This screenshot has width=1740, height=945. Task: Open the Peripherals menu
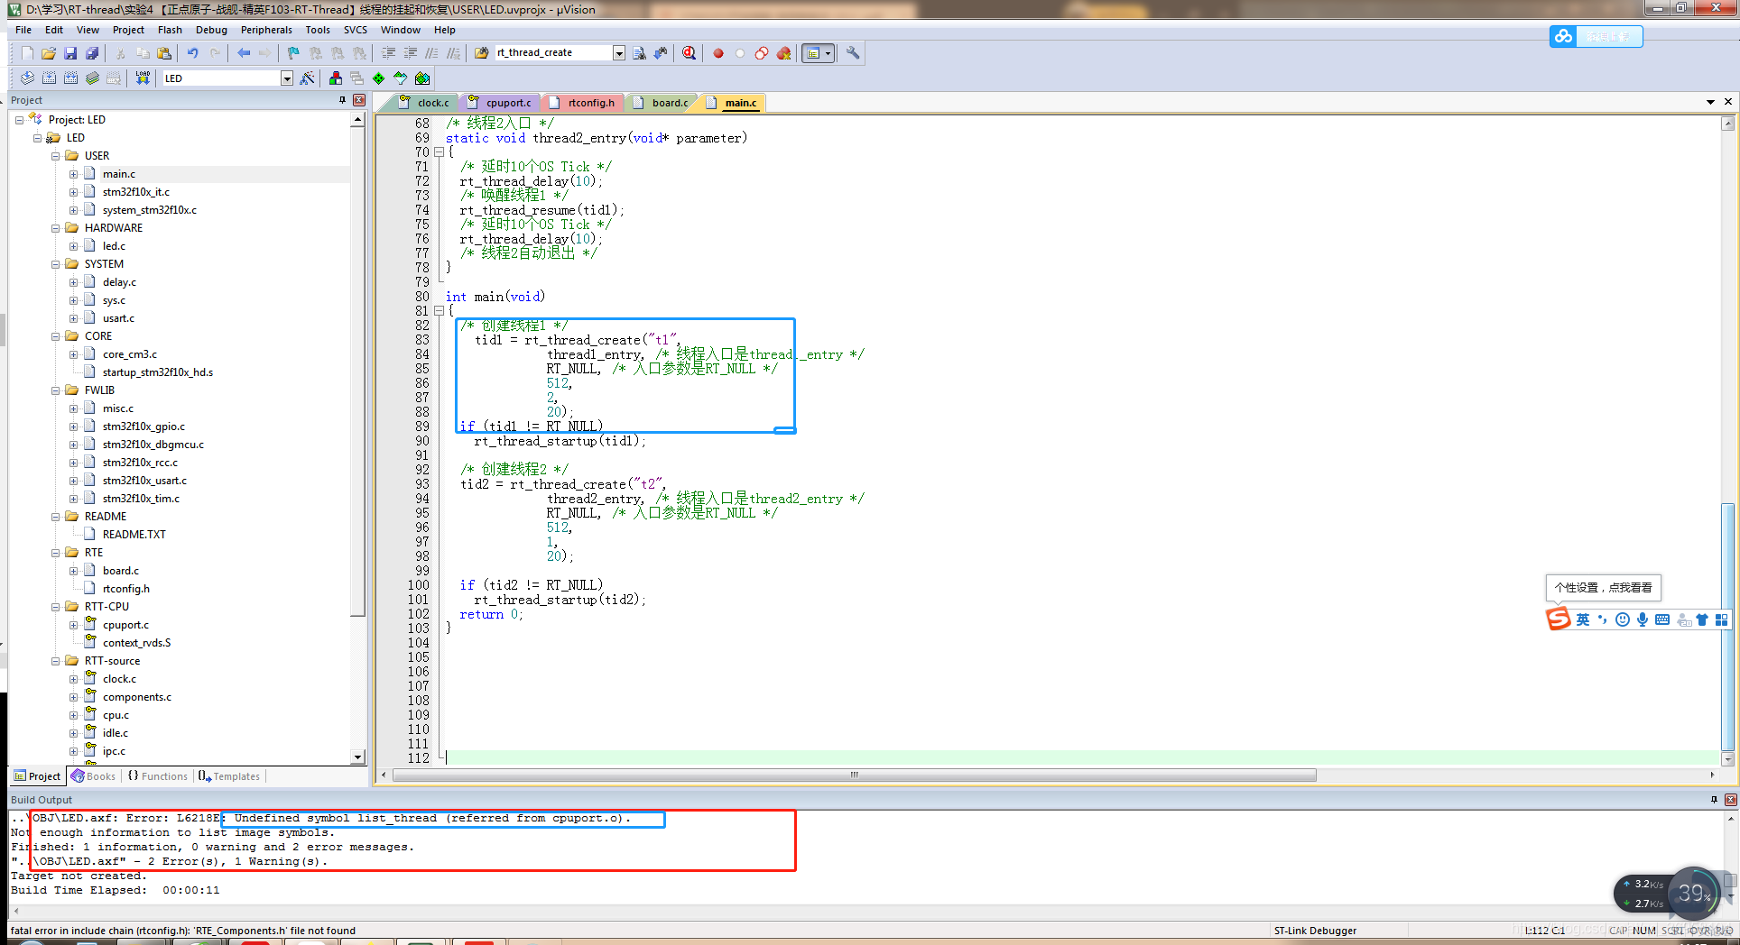[266, 30]
